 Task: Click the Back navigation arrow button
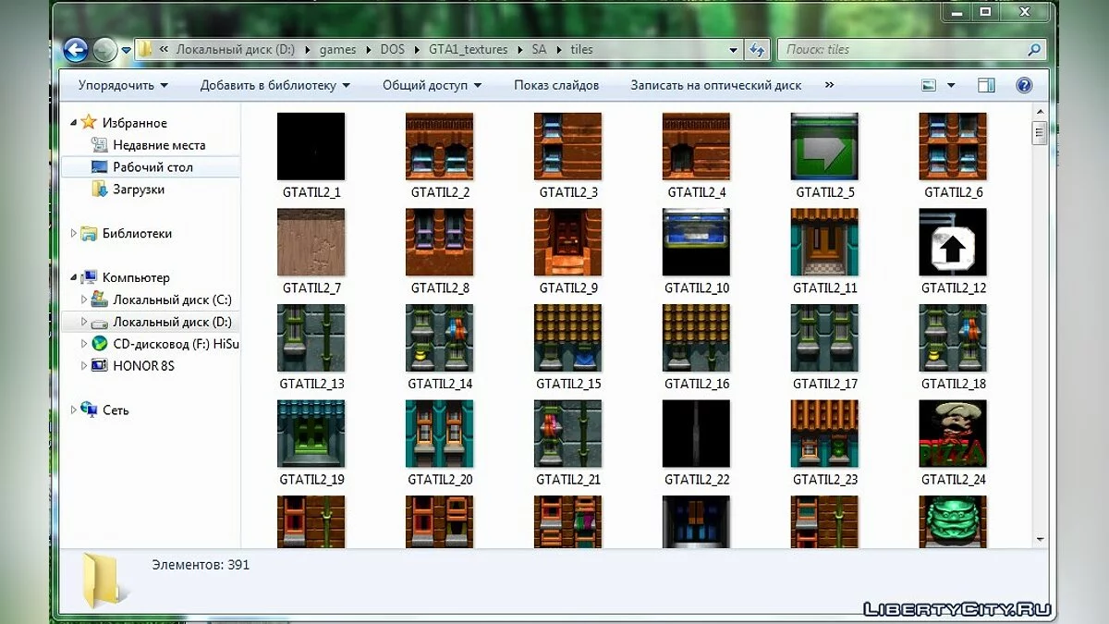coord(76,50)
